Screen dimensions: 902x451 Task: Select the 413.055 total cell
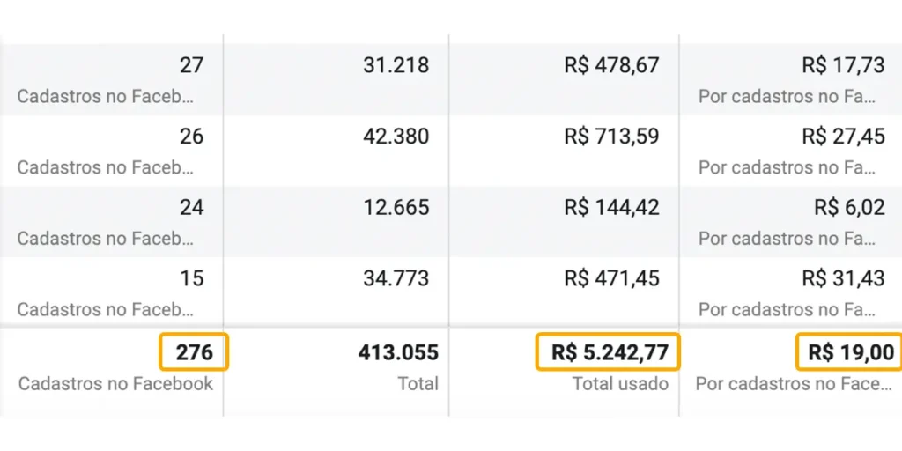(398, 353)
